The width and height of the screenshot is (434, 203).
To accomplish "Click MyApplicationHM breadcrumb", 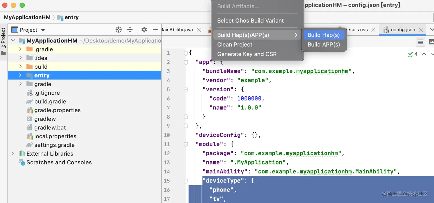I will [x=27, y=17].
